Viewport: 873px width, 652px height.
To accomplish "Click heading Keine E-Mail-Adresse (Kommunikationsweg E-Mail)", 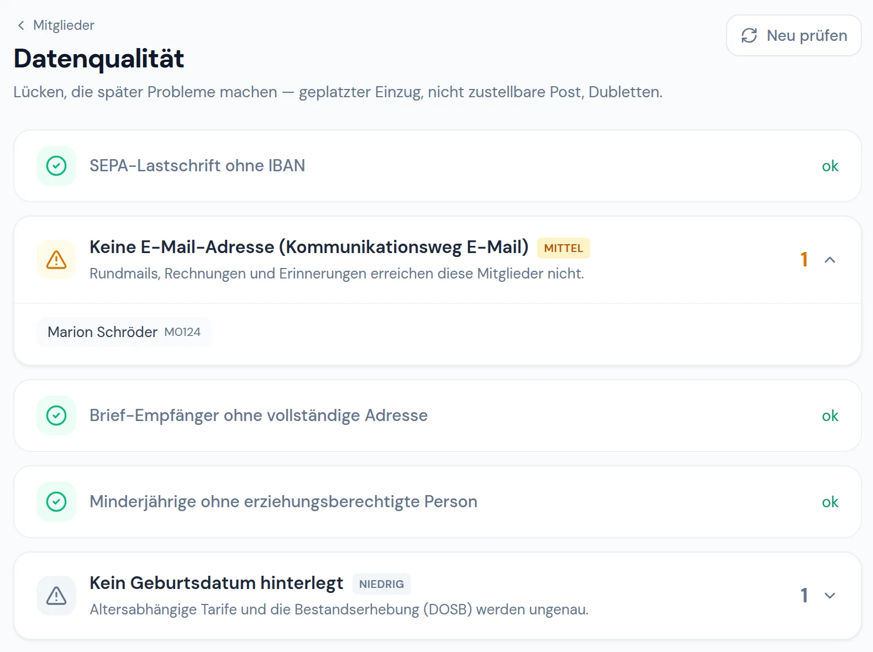I will (x=309, y=247).
